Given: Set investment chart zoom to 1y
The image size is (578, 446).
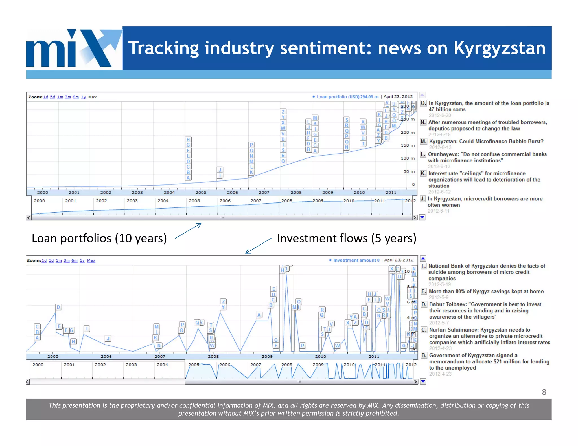Looking at the screenshot, I should click(82, 260).
